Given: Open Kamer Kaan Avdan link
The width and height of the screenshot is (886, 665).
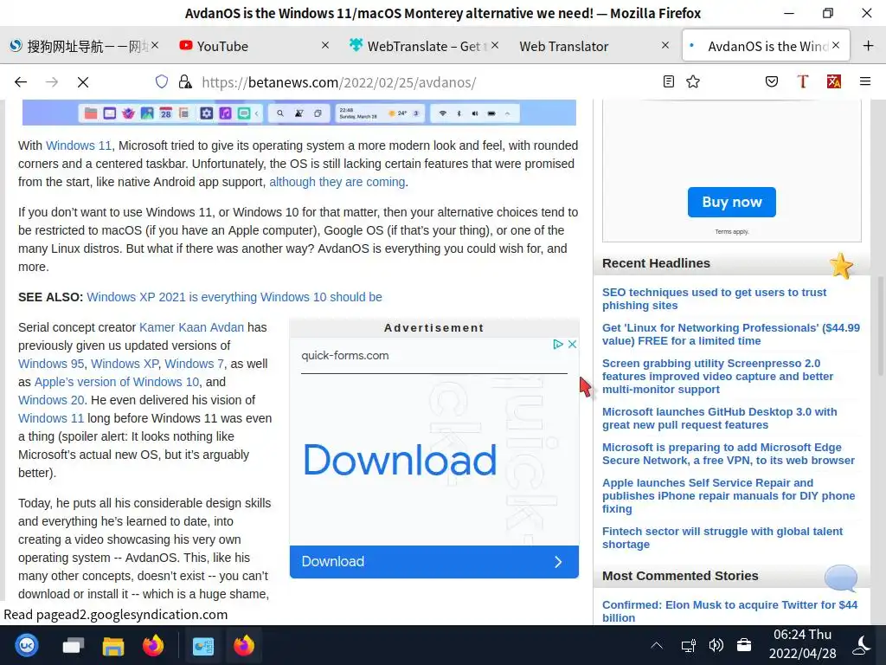Looking at the screenshot, I should pos(191,327).
